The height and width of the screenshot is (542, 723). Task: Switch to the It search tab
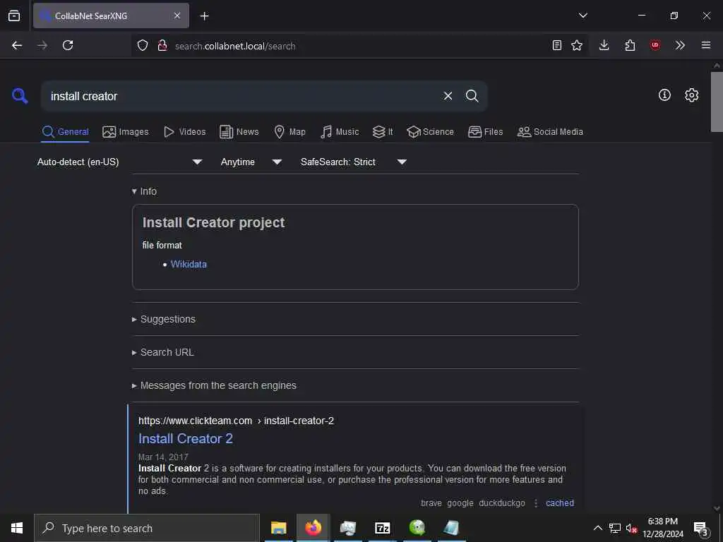(383, 132)
